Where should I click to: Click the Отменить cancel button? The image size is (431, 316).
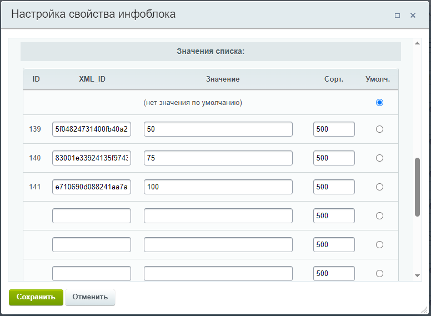click(90, 297)
